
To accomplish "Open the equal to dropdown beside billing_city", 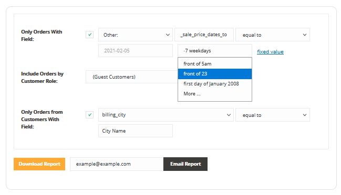I will [273, 115].
